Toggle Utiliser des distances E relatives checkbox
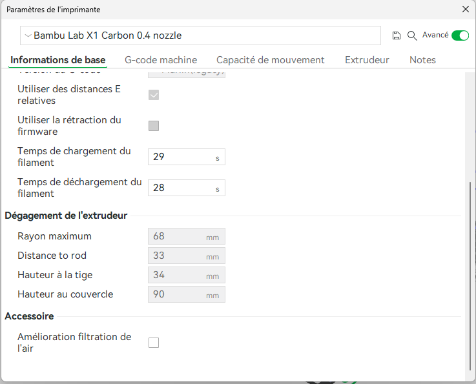Viewport: 476px width, 384px height. pos(154,95)
